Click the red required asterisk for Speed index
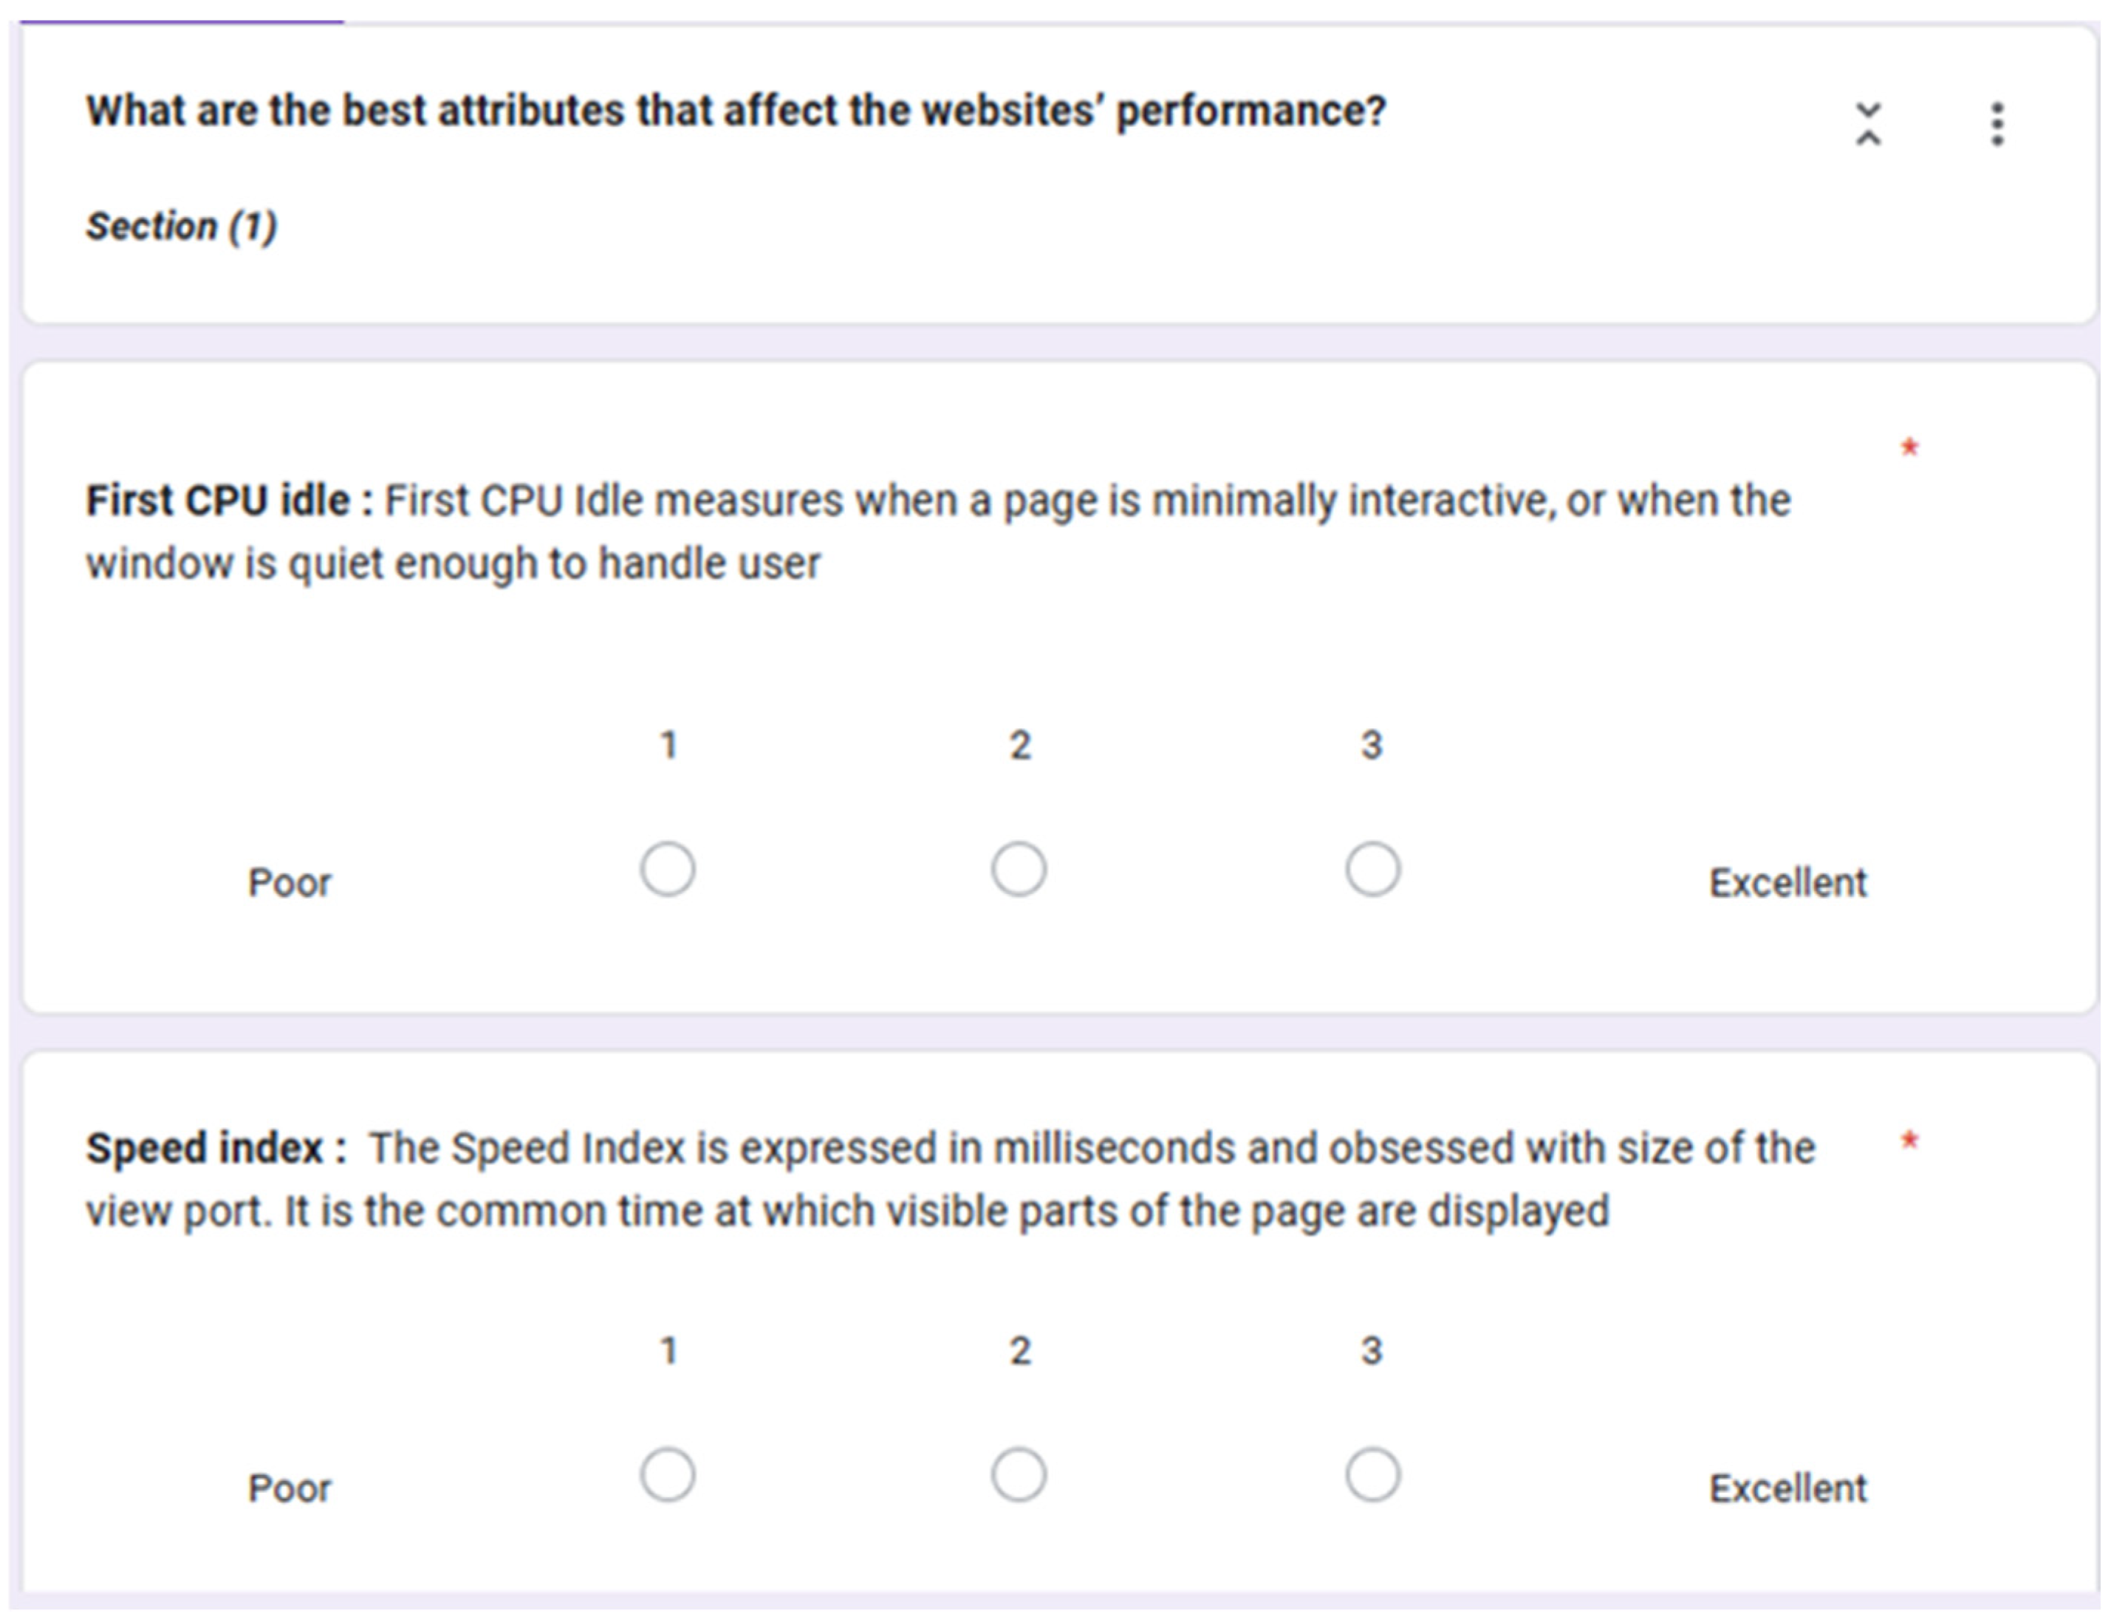The width and height of the screenshot is (2114, 1622). (1909, 1142)
